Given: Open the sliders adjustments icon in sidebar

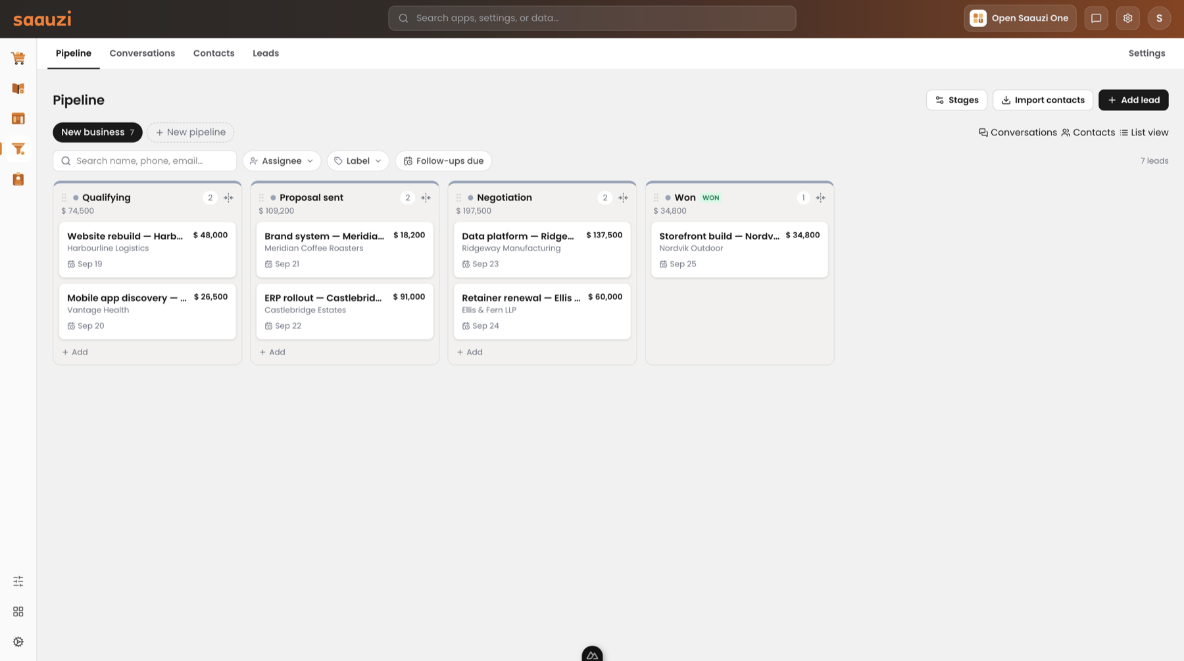Looking at the screenshot, I should tap(18, 581).
